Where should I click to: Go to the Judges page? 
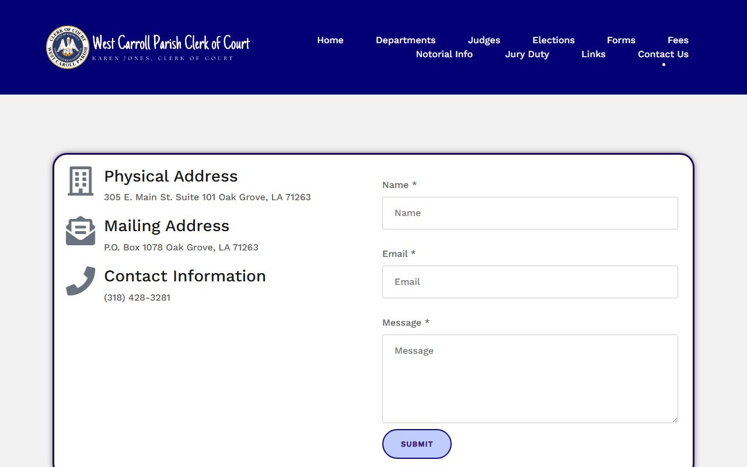(484, 40)
